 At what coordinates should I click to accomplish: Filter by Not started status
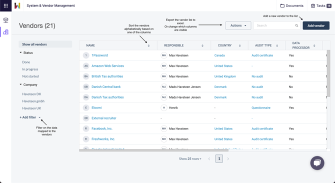tap(30, 76)
